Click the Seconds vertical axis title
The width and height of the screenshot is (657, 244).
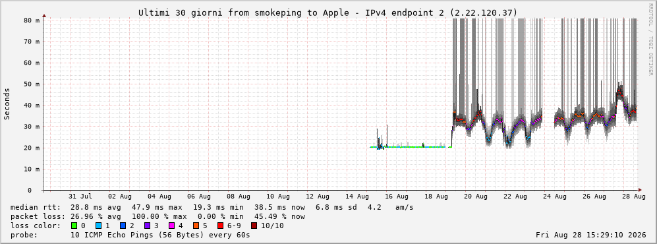[x=7, y=104]
